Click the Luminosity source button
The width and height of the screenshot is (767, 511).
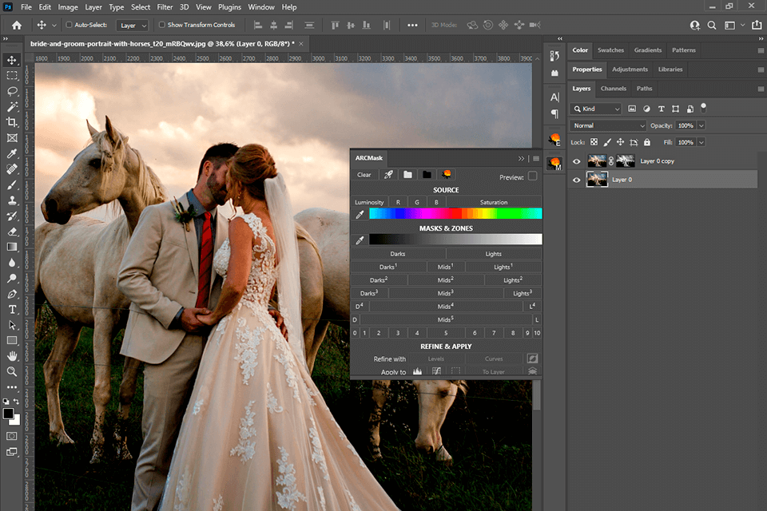tap(369, 202)
